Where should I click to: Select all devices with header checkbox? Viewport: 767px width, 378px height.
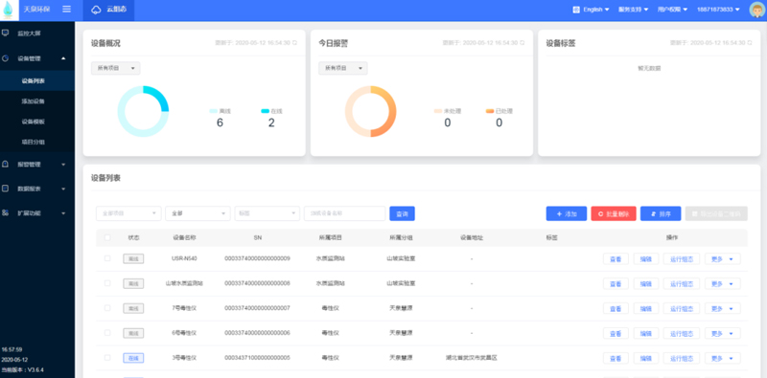point(107,237)
